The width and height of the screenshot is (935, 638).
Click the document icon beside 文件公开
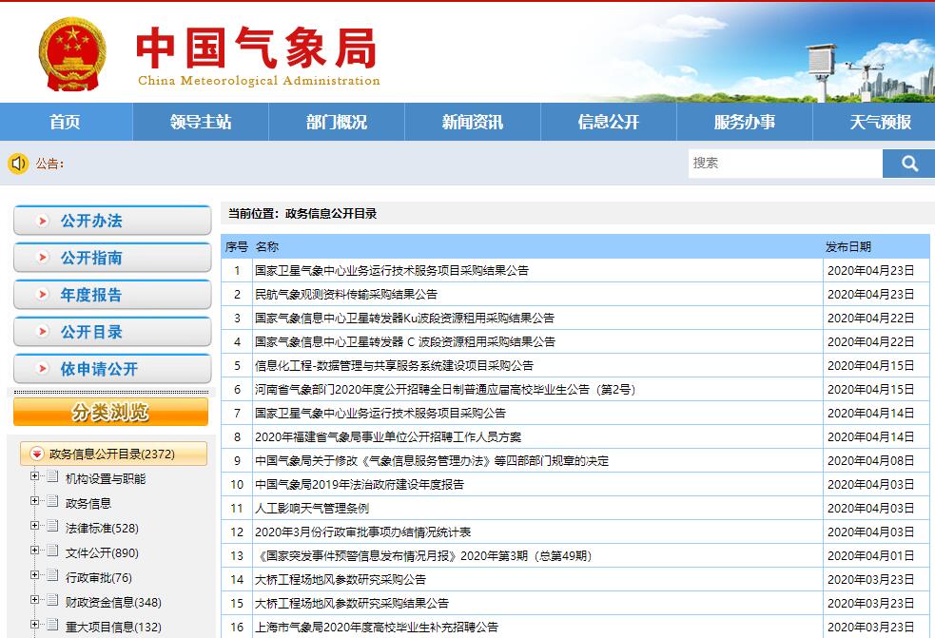(52, 551)
